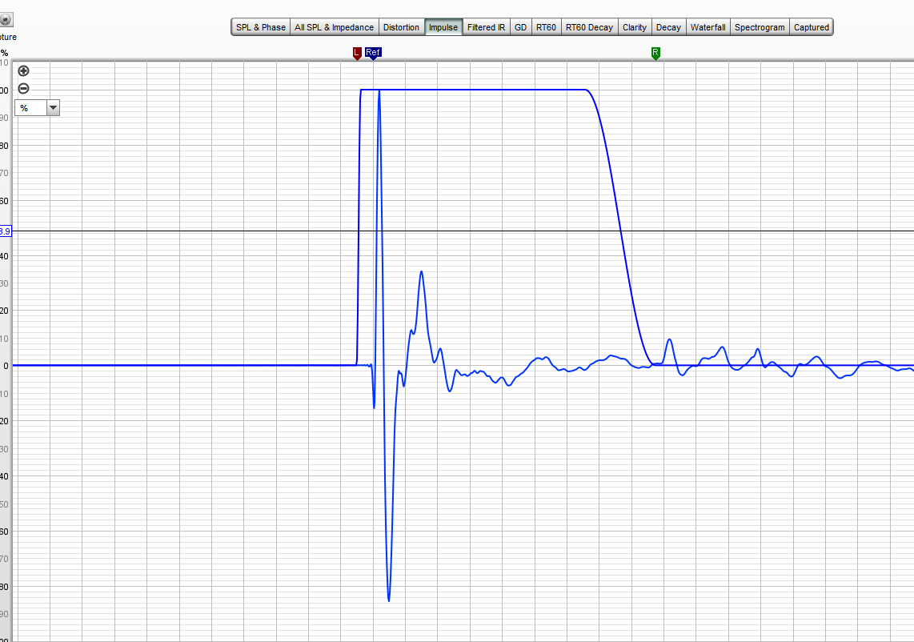
Task: Open the Captured tab
Action: point(812,27)
